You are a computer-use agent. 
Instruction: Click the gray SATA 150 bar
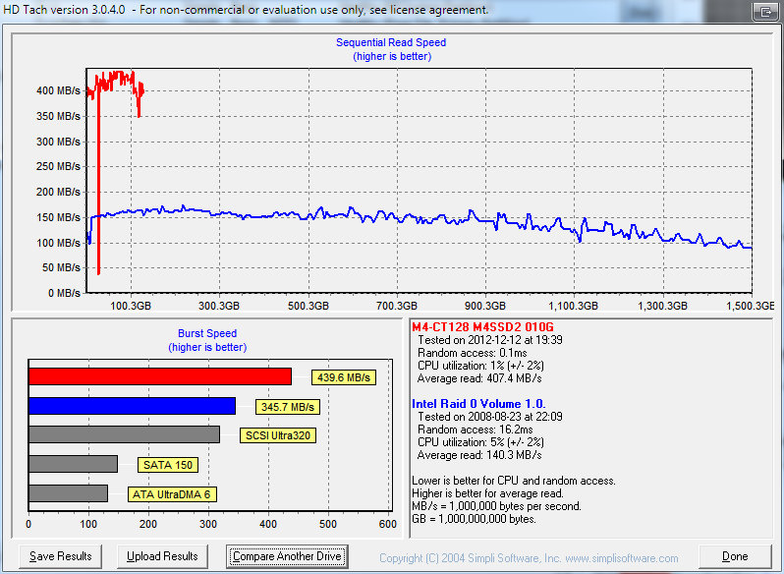pos(73,464)
